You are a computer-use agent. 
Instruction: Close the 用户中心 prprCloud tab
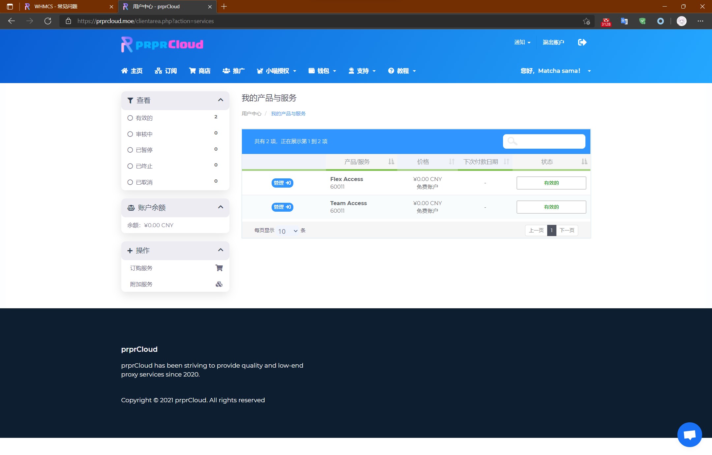pyautogui.click(x=210, y=7)
